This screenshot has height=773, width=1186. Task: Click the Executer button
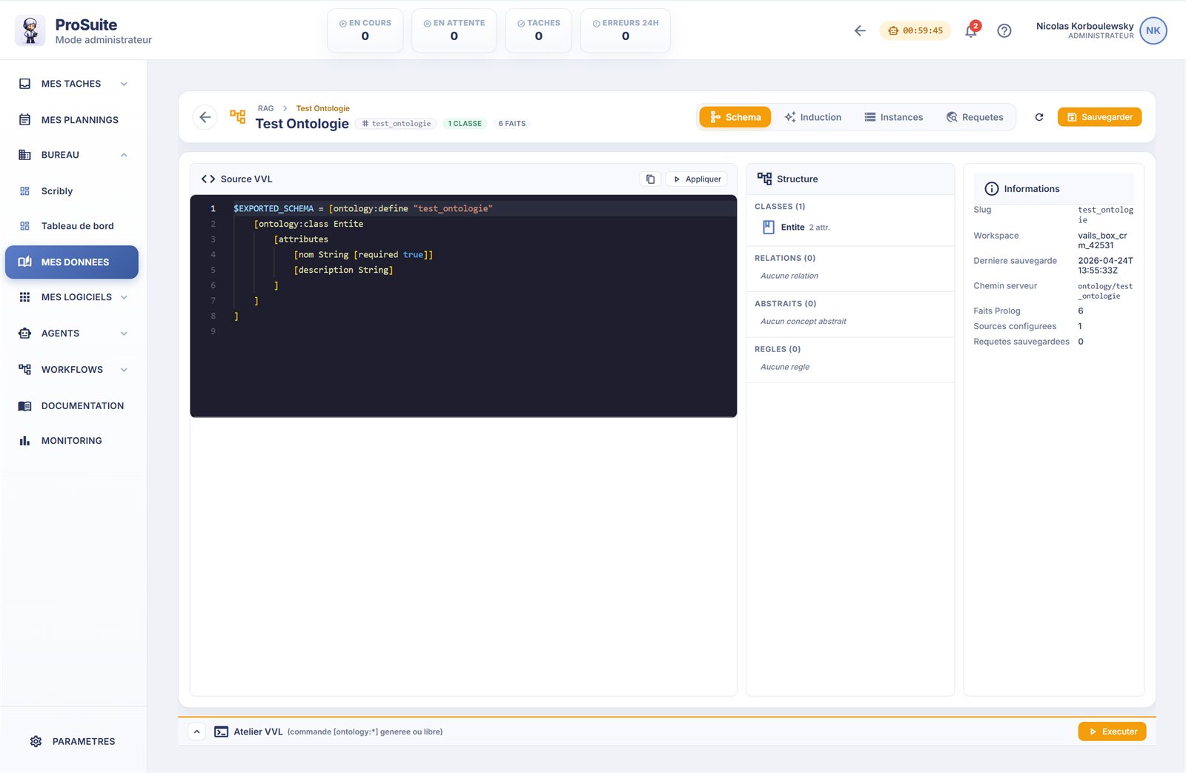[1112, 731]
